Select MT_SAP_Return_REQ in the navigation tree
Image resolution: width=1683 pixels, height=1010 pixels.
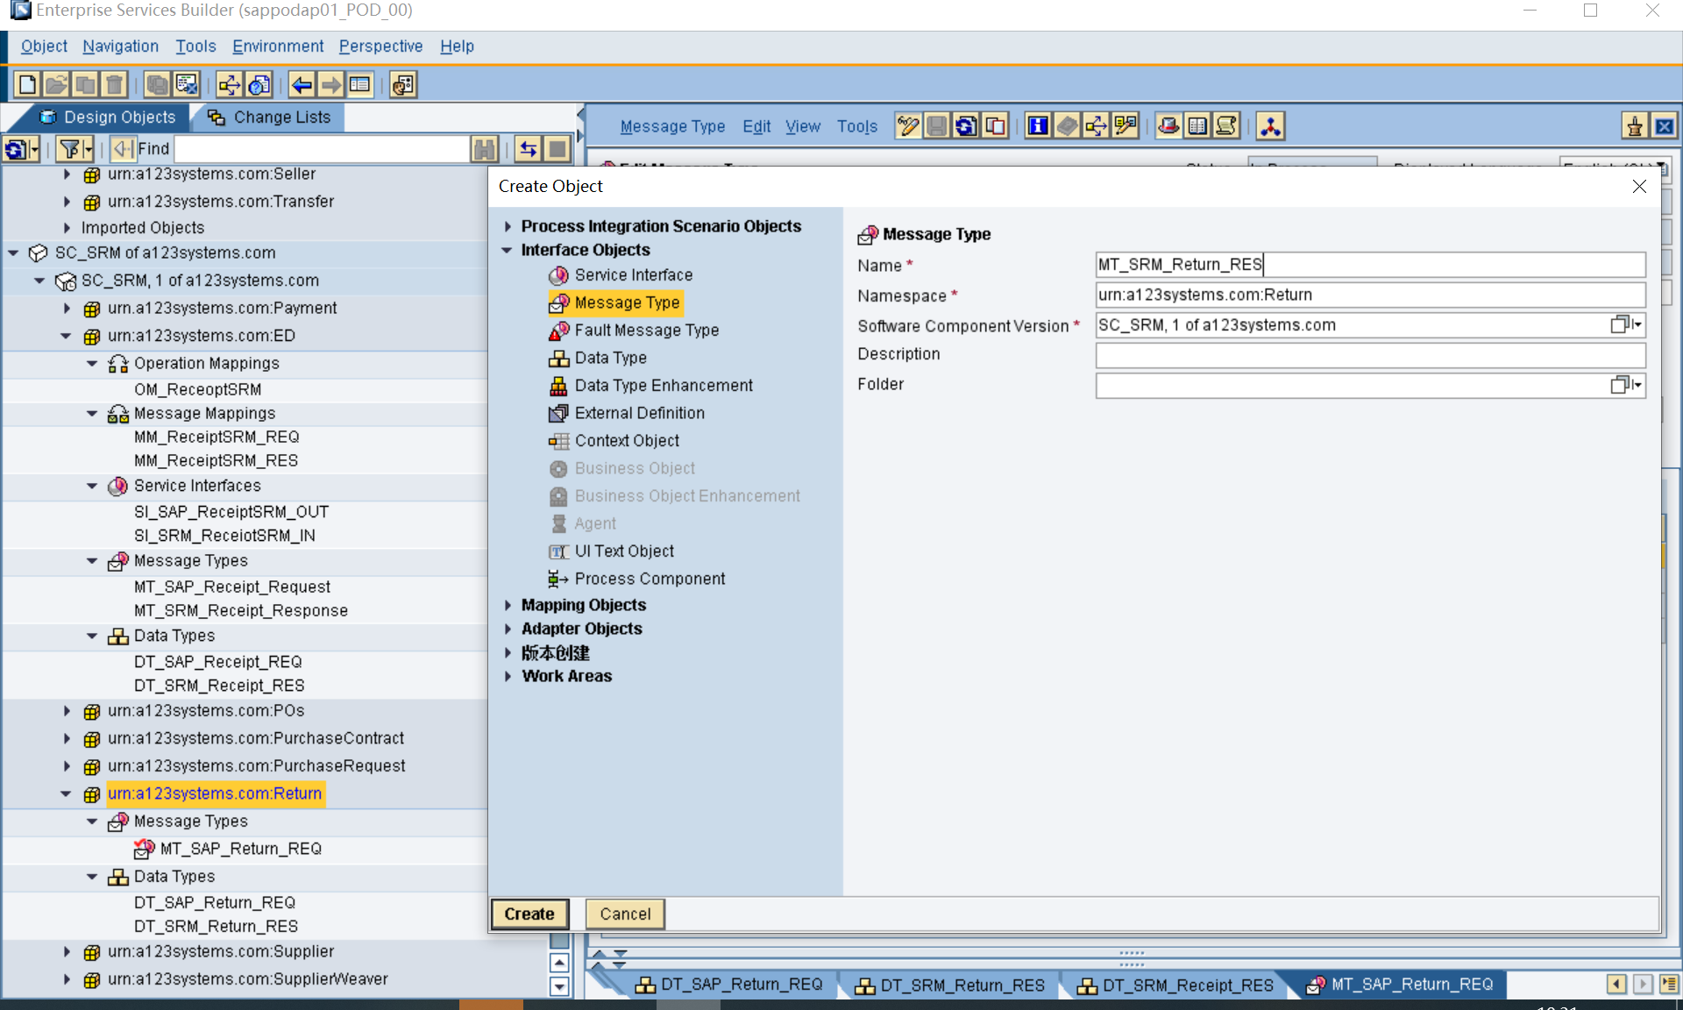tap(241, 849)
